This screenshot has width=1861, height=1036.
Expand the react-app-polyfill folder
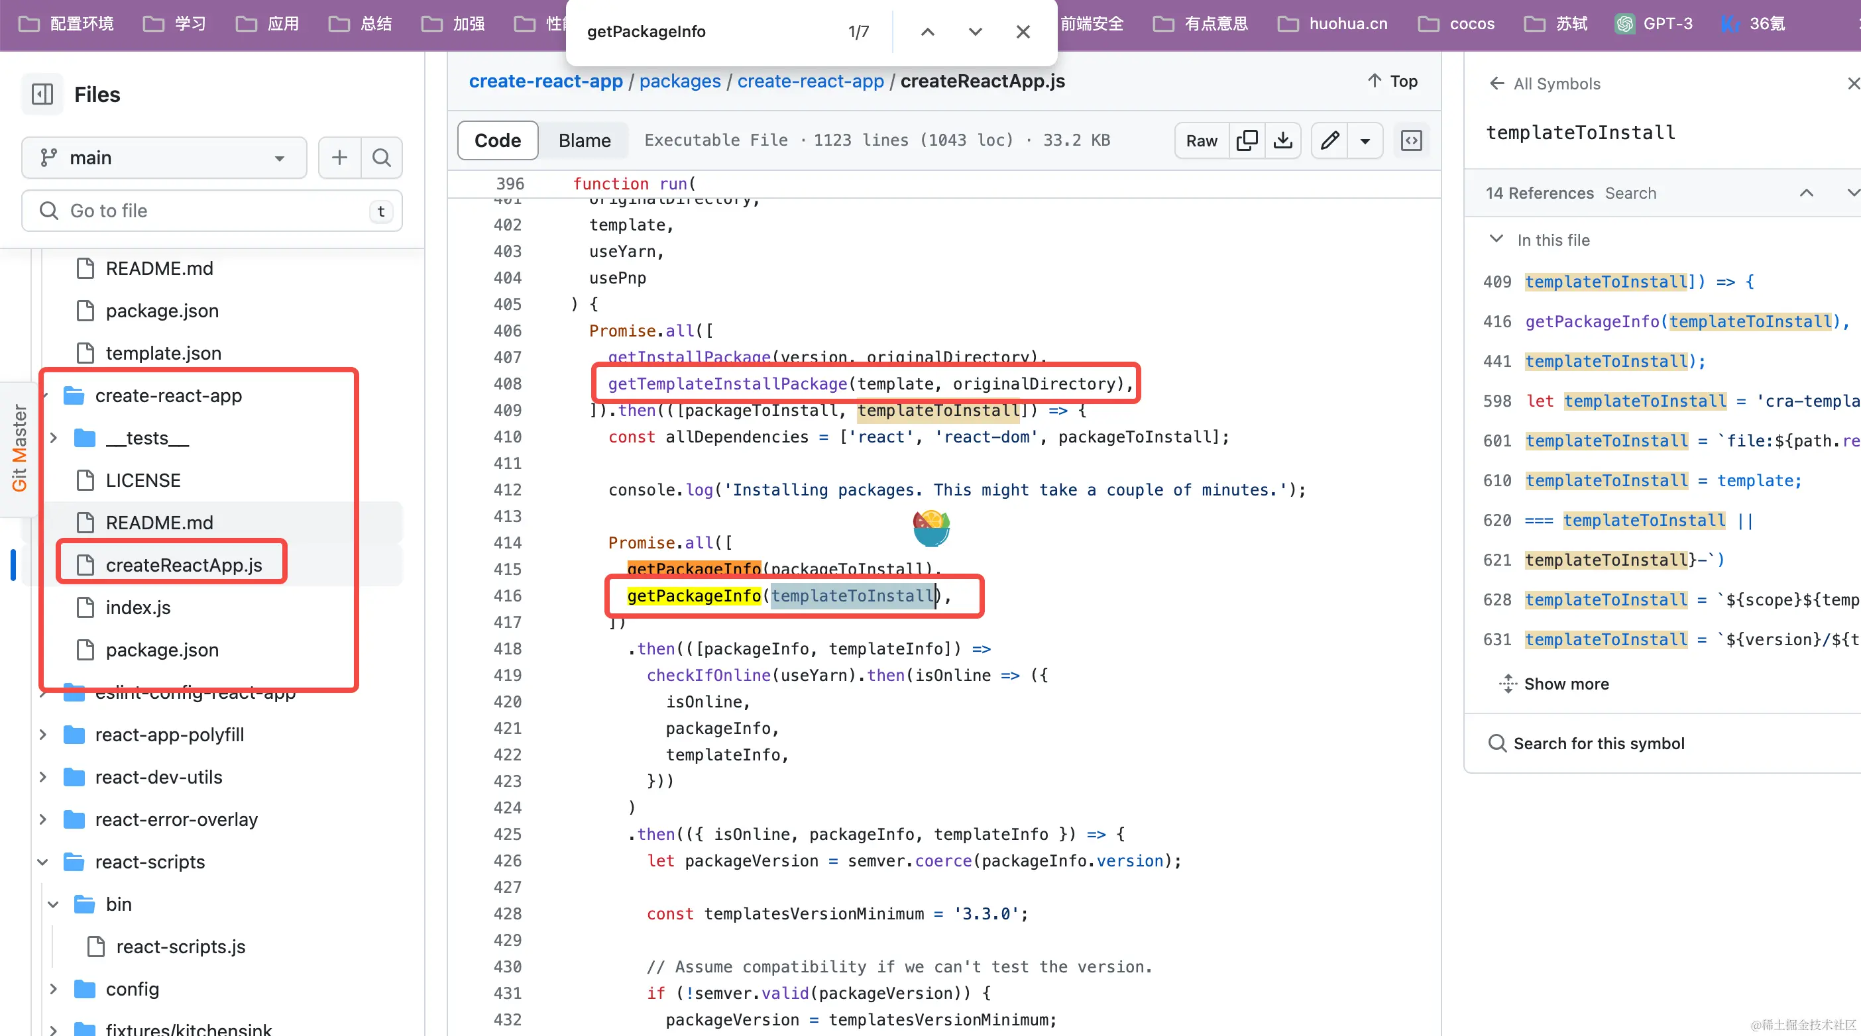[43, 735]
